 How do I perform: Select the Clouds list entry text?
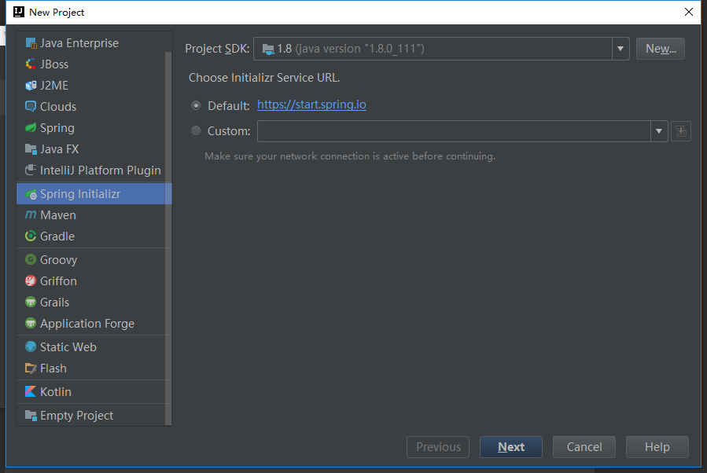[58, 107]
